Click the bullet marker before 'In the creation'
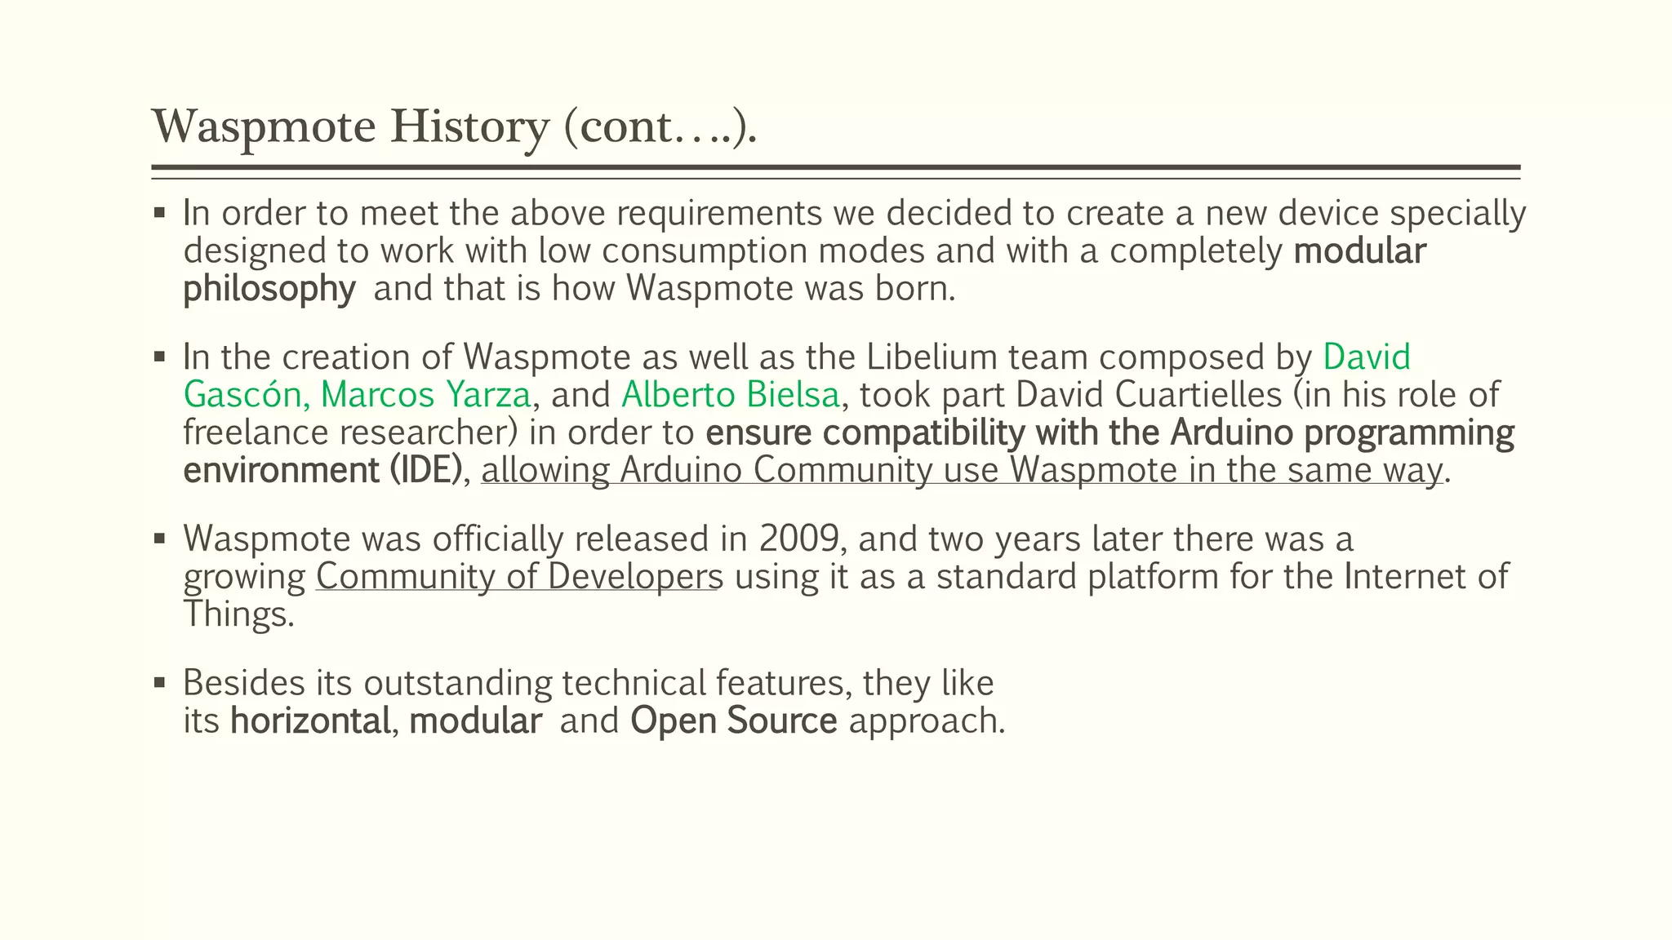Image resolution: width=1672 pixels, height=940 pixels. (159, 358)
